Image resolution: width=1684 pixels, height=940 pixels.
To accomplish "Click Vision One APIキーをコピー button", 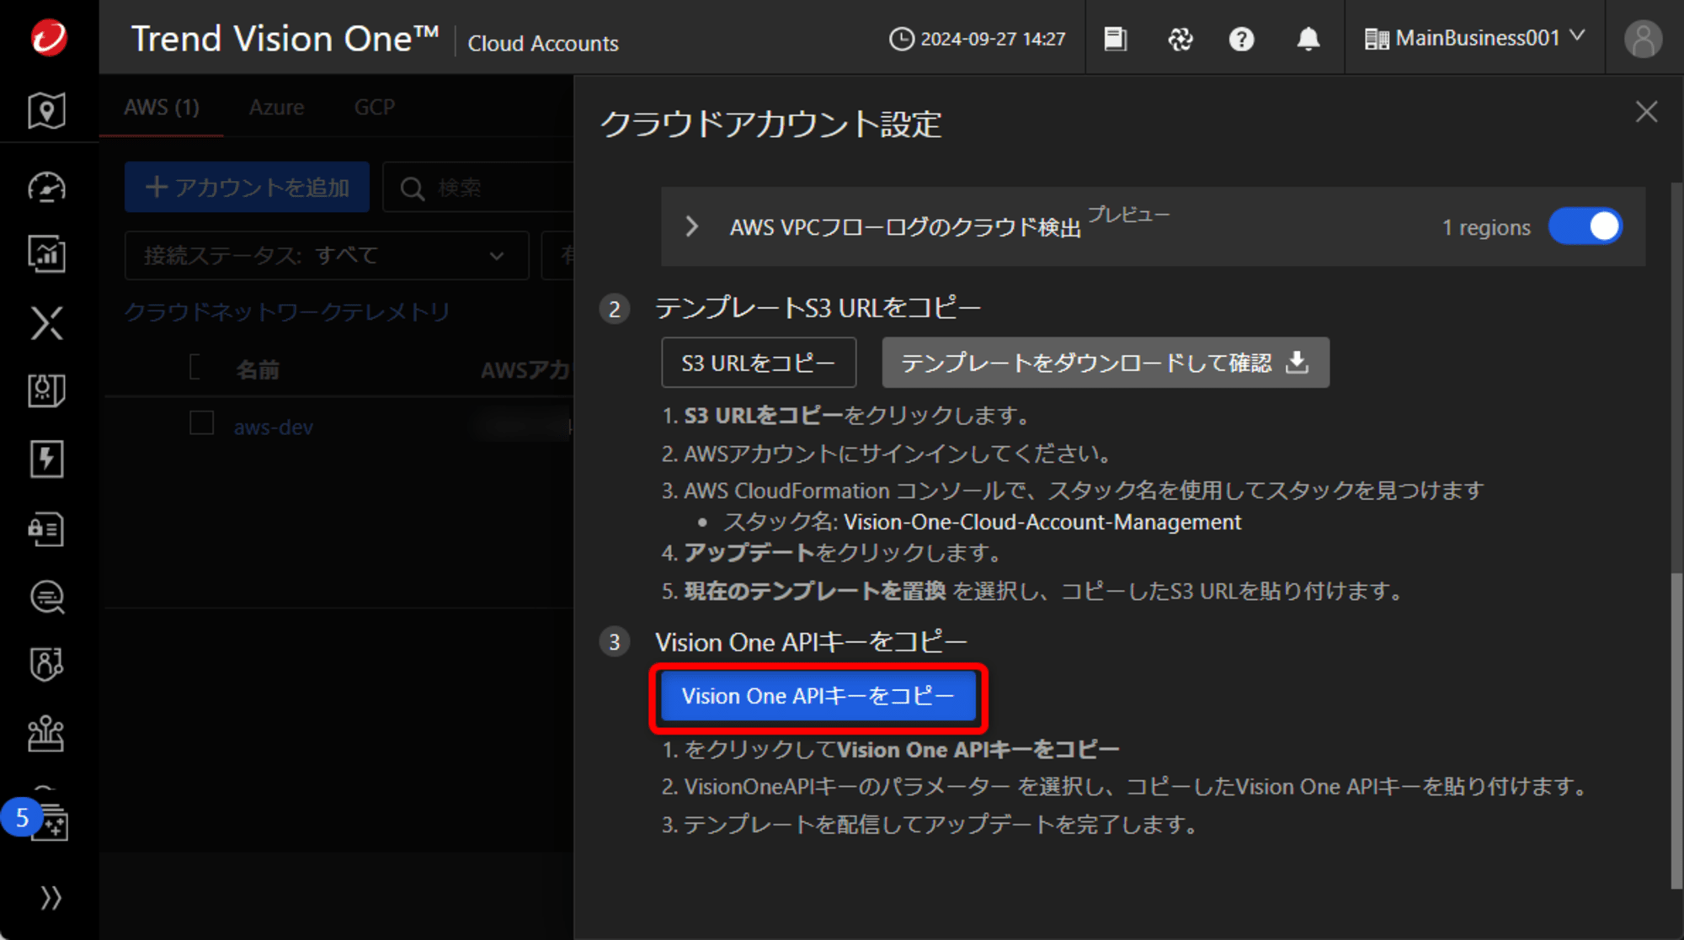I will 818,696.
